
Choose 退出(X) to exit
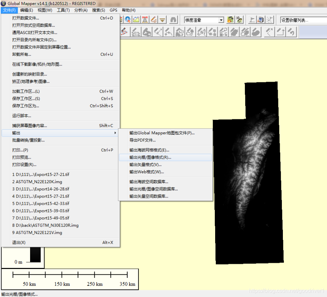click(61, 242)
